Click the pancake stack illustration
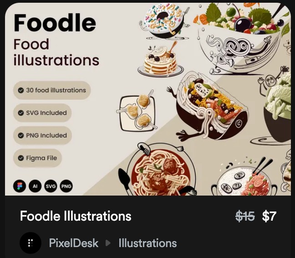Viewport: 295px width, 258px height. click(161, 59)
